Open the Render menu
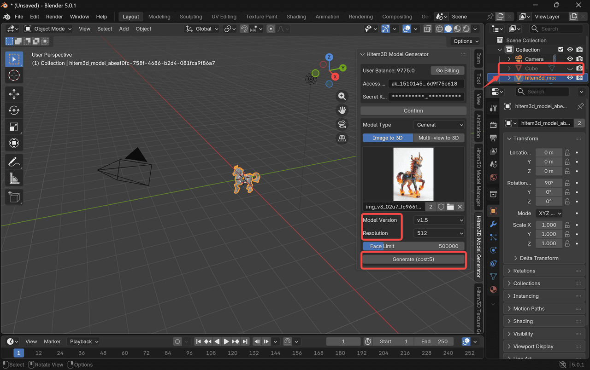 click(54, 17)
